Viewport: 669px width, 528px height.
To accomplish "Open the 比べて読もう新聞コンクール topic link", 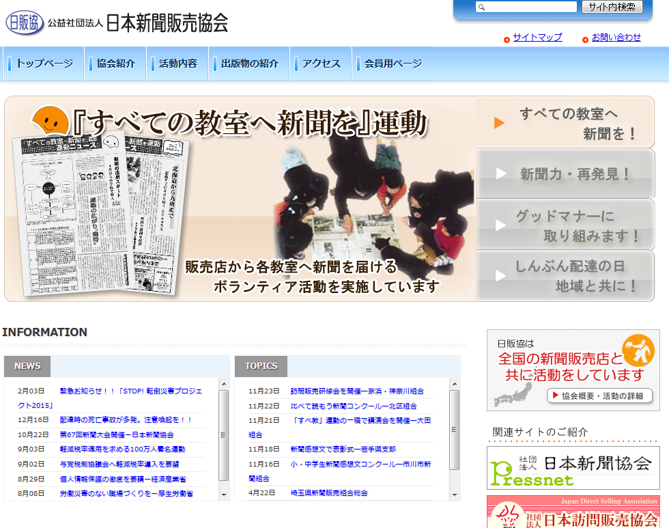I will pyautogui.click(x=354, y=406).
